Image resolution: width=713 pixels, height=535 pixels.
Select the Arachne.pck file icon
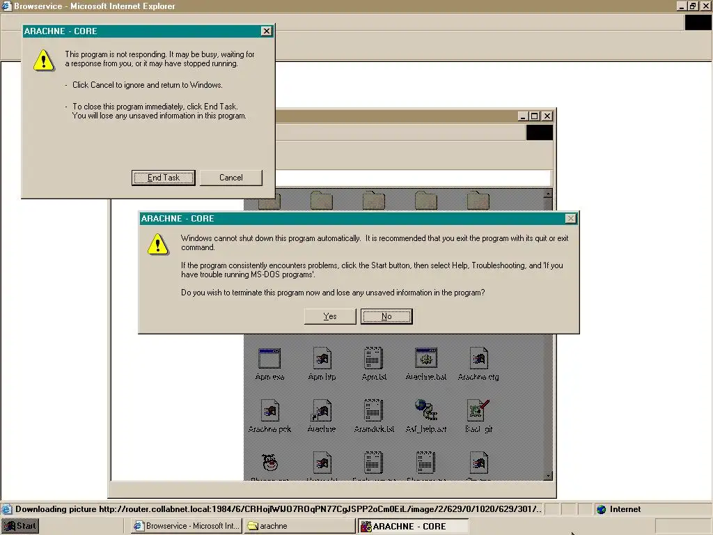pyautogui.click(x=270, y=411)
